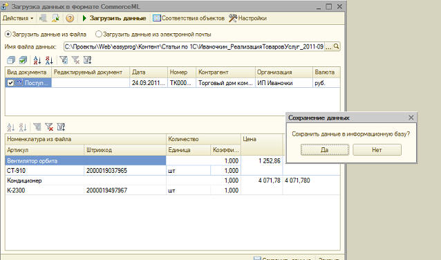The height and width of the screenshot is (260, 441).
Task: Click Загрузить данные button
Action: coord(114,18)
